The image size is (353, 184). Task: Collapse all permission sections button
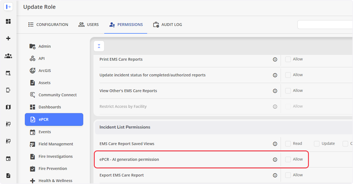[99, 46]
